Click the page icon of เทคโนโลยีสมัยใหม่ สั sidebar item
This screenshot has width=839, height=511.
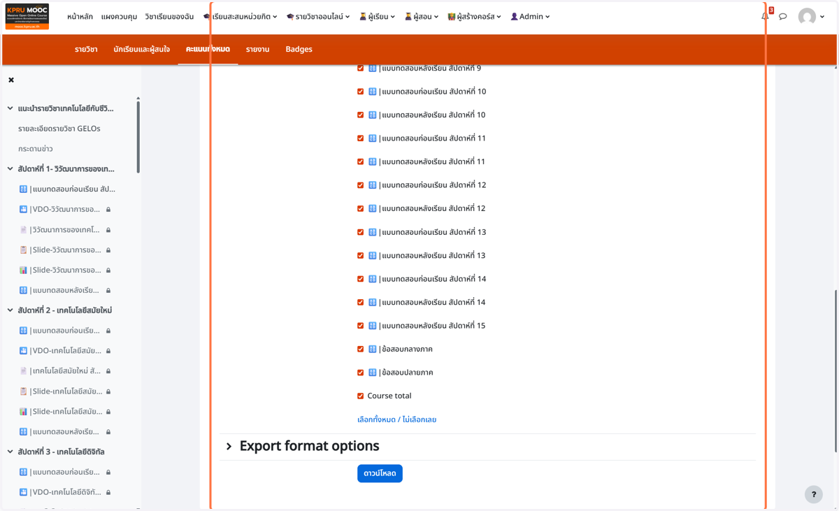[23, 371]
